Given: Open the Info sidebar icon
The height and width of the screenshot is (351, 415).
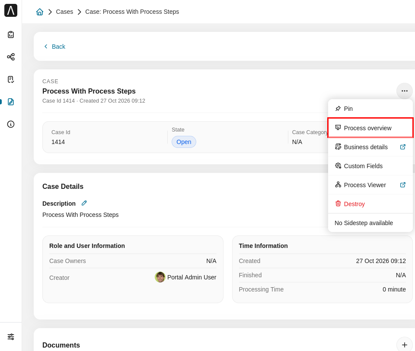Looking at the screenshot, I should pyautogui.click(x=11, y=124).
